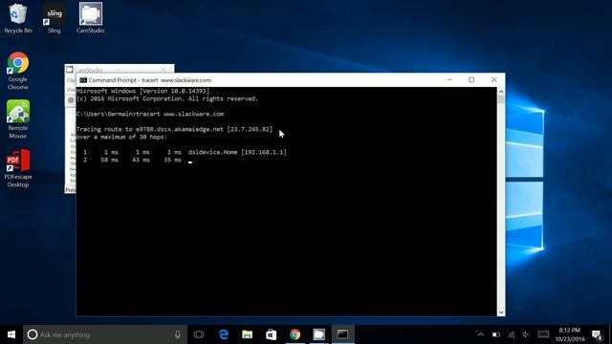Click the 'dsldevice.Home [192.168.1.1]' hop text
Image resolution: width=612 pixels, height=344 pixels.
coord(237,152)
